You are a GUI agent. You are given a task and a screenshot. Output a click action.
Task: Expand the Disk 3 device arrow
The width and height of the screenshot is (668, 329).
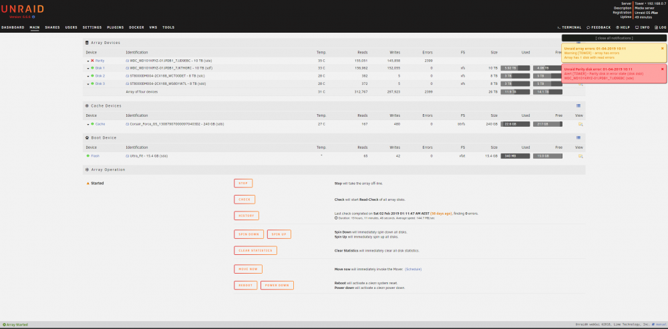88,84
